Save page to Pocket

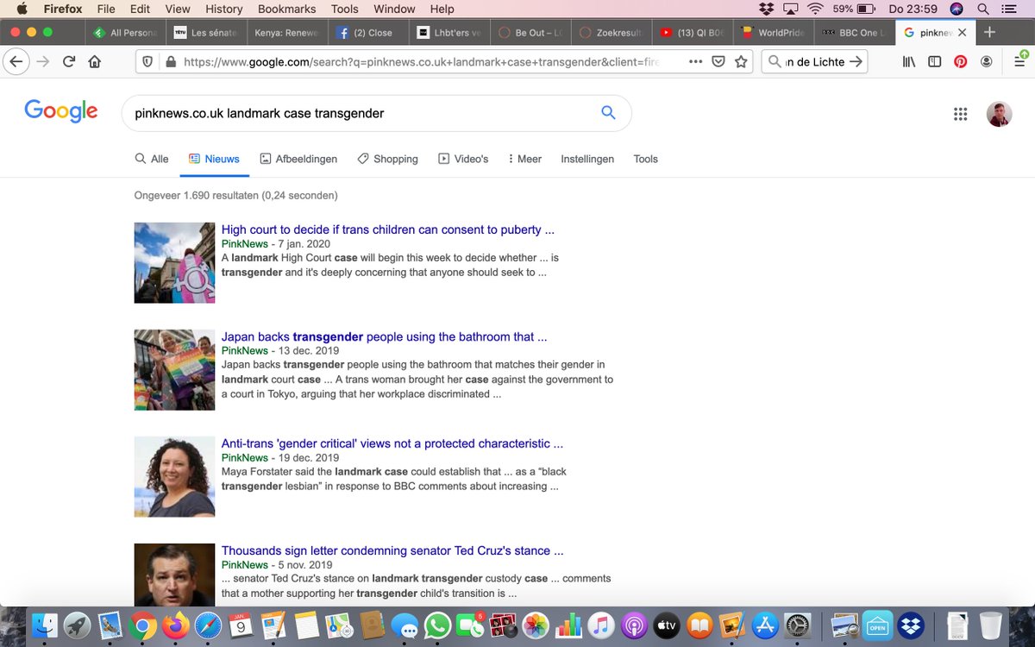(718, 62)
